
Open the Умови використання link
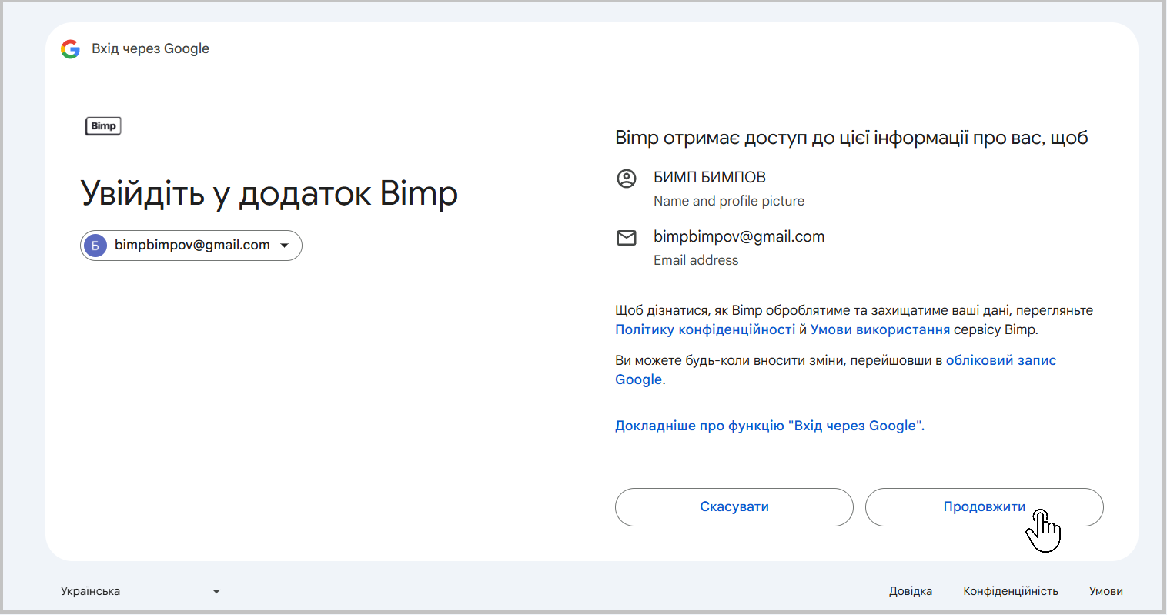pyautogui.click(x=880, y=329)
